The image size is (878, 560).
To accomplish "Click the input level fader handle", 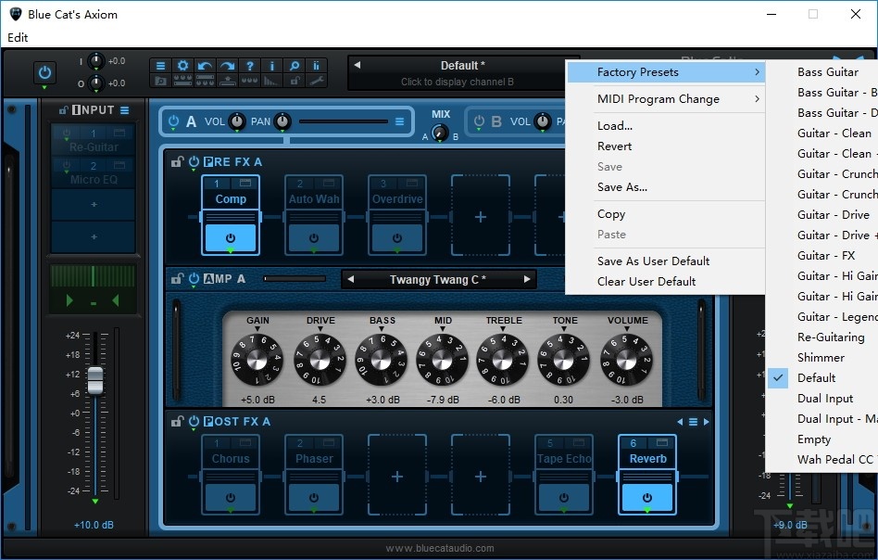I will [95, 381].
